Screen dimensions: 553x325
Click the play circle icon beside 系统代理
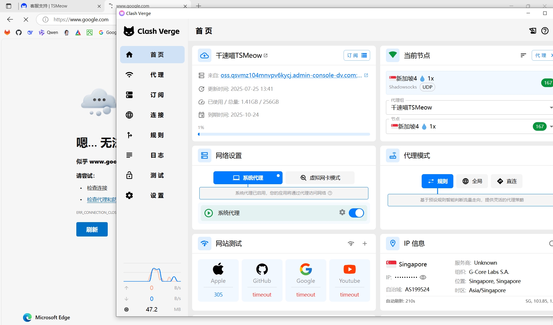pyautogui.click(x=209, y=213)
